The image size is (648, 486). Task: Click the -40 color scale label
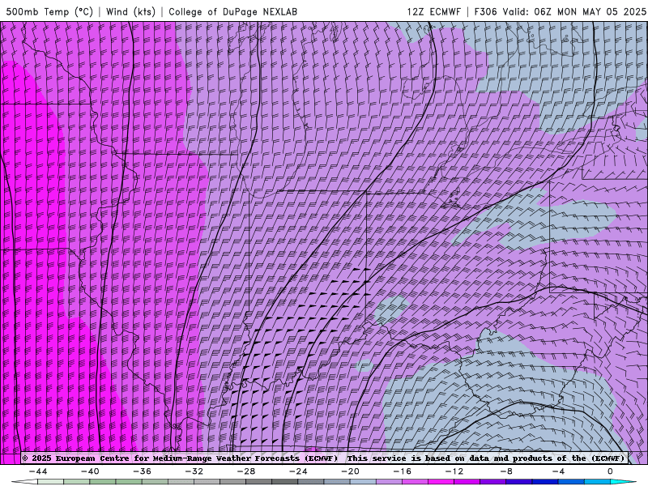click(x=90, y=471)
